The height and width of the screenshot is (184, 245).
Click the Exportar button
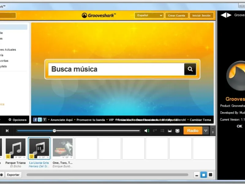click(x=13, y=174)
